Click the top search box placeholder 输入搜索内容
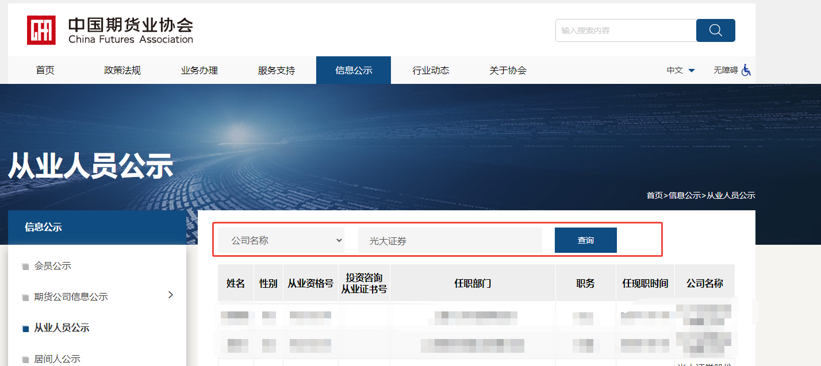 click(625, 30)
